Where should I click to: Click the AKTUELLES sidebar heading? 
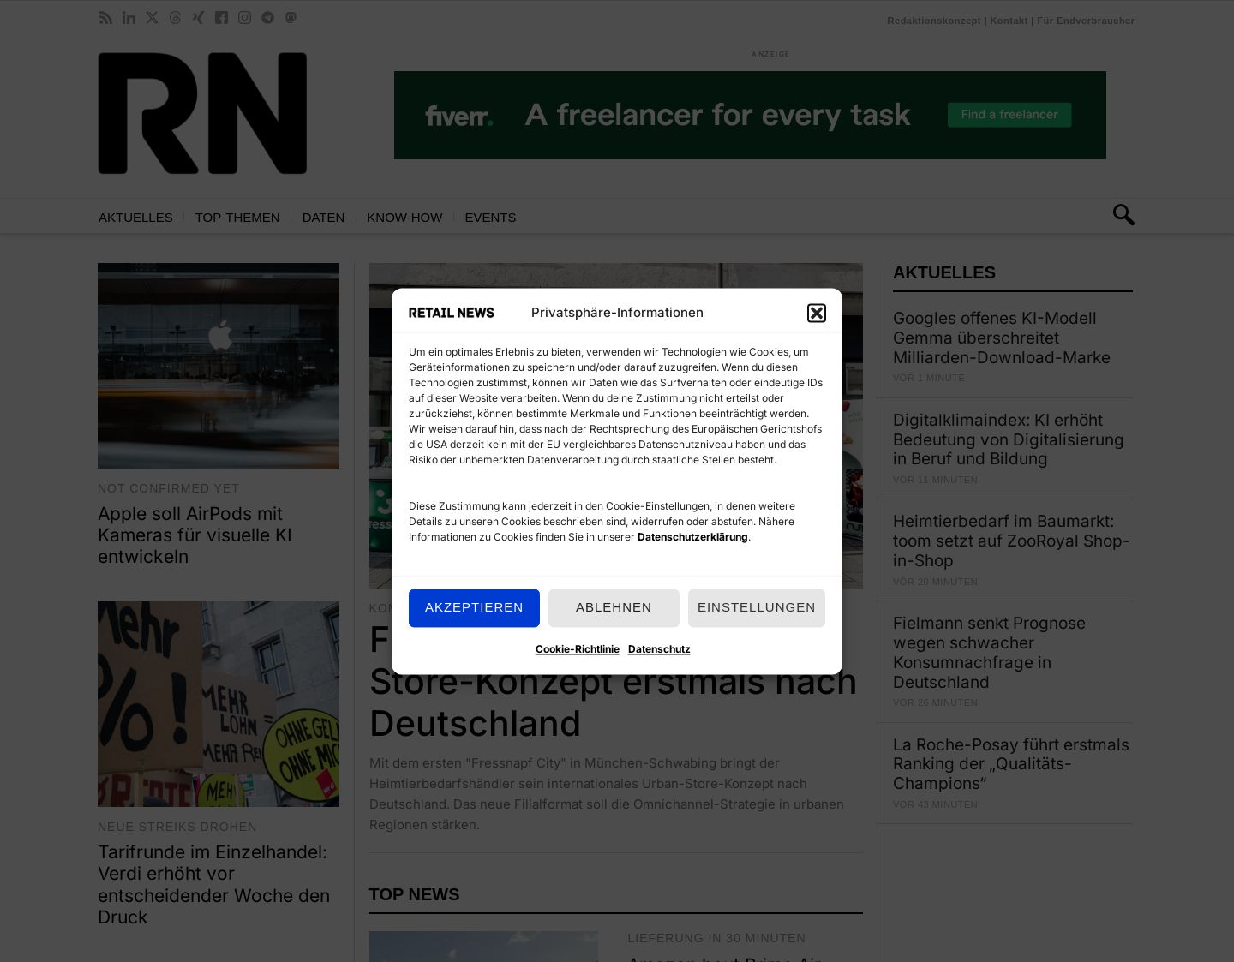click(x=944, y=272)
